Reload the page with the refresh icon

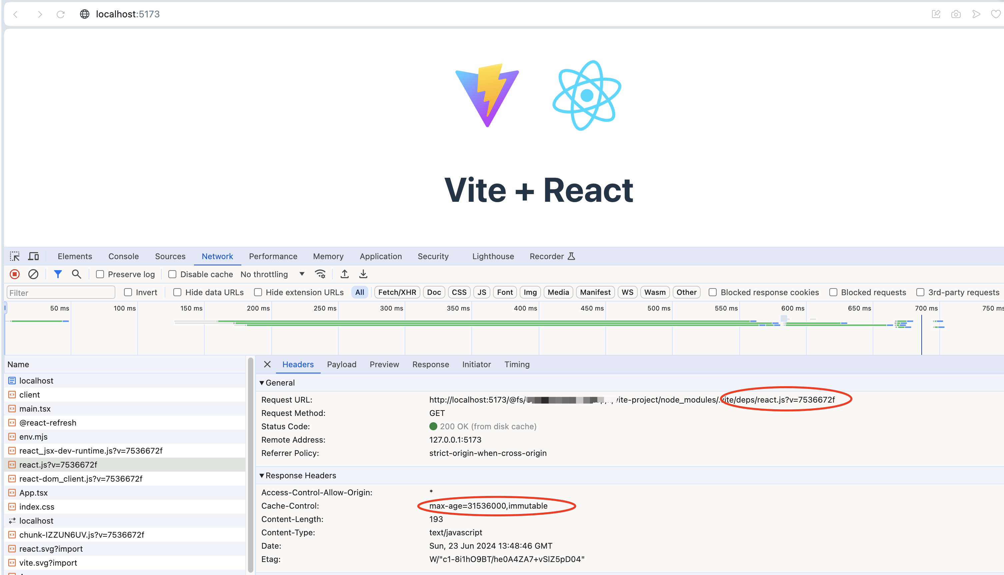coord(60,14)
